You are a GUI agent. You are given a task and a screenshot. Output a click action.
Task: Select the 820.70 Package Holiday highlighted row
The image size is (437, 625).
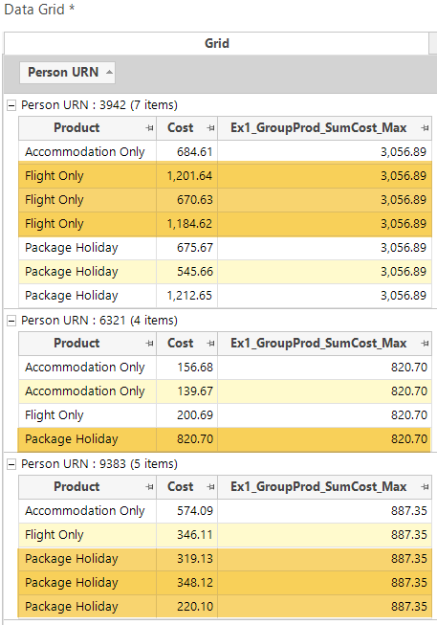pyautogui.click(x=225, y=439)
